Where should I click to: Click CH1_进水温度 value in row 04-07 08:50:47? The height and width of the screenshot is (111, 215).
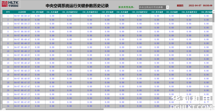pos(37,16)
